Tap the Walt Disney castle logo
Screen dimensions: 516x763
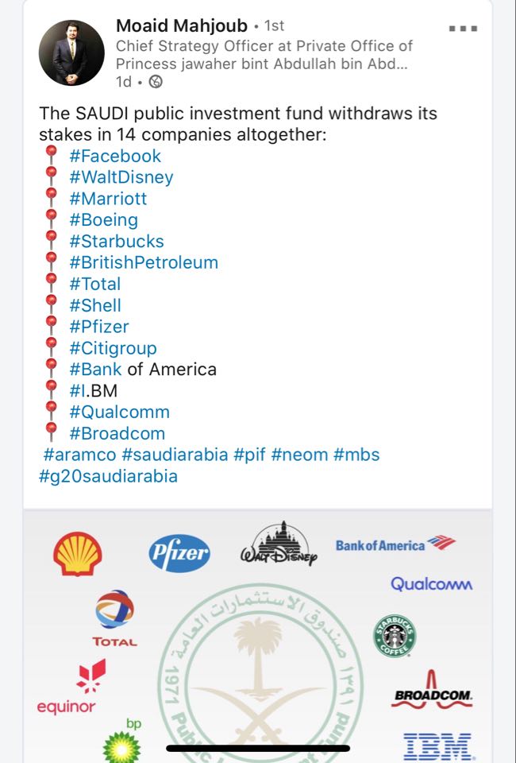pos(279,545)
